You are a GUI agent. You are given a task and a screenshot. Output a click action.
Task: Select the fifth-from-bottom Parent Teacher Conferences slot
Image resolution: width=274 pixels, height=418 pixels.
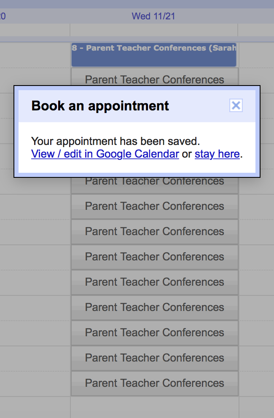click(154, 282)
